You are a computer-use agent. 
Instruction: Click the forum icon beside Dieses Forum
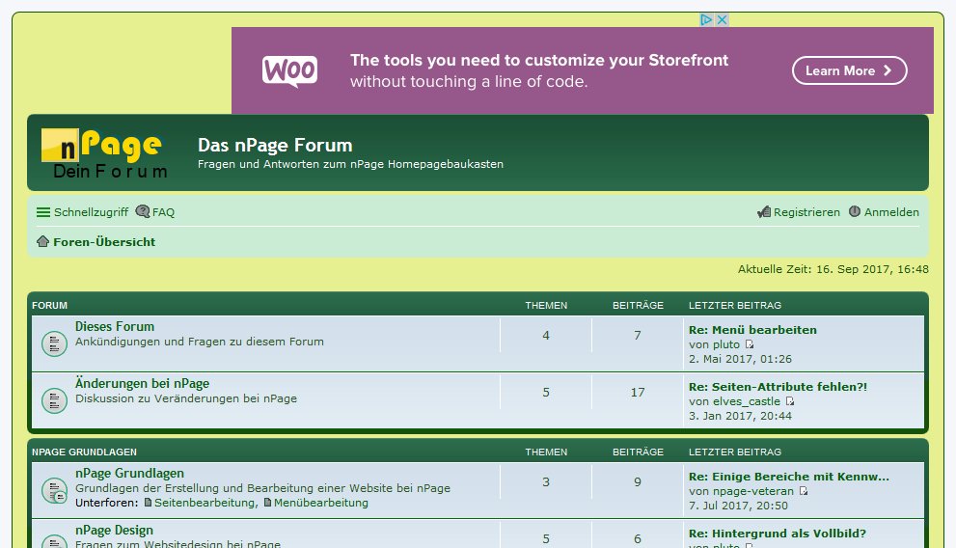tap(54, 342)
